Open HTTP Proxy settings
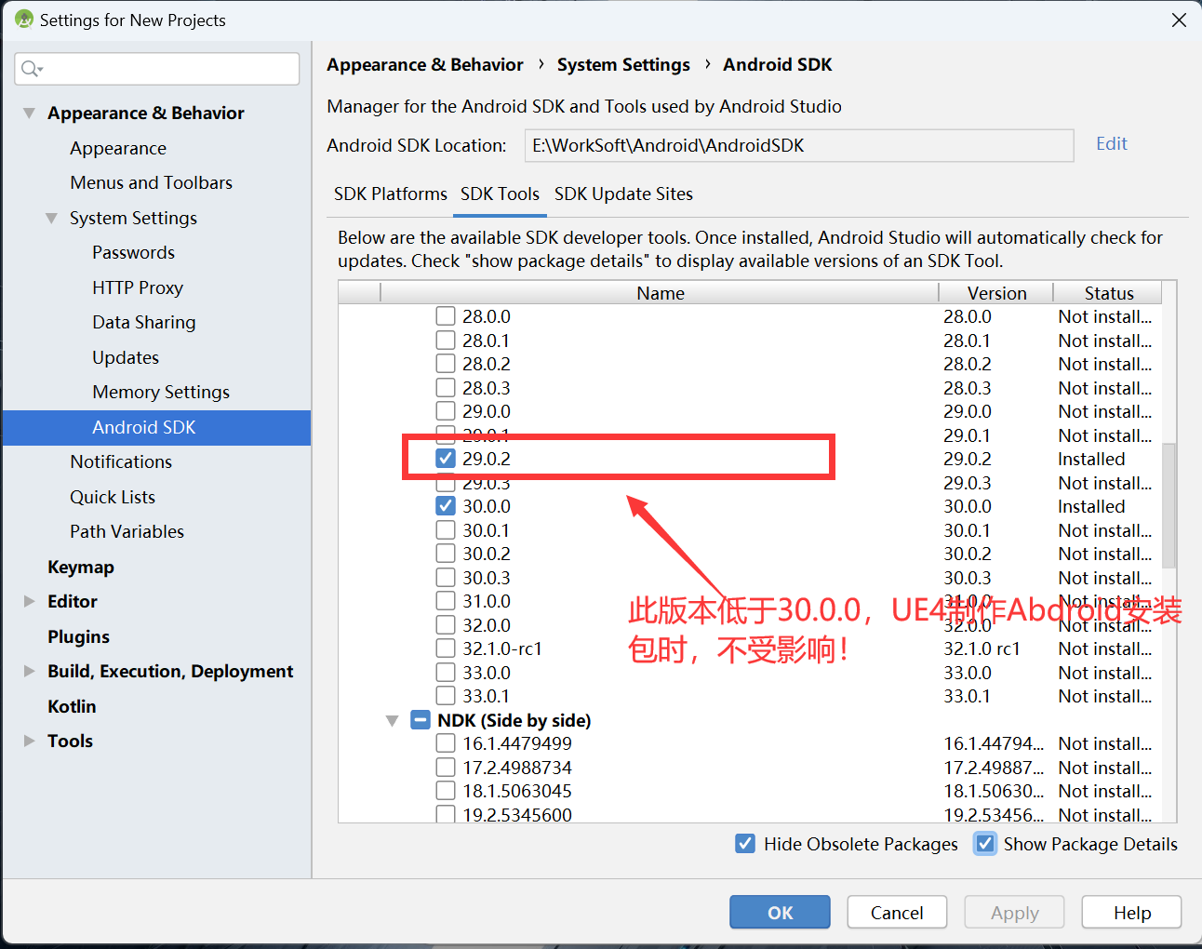Image resolution: width=1202 pixels, height=949 pixels. (x=138, y=288)
